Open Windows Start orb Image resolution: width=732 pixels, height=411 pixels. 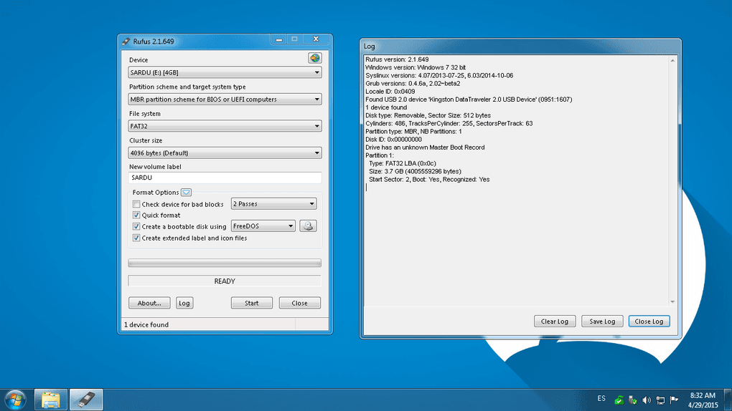pos(15,400)
